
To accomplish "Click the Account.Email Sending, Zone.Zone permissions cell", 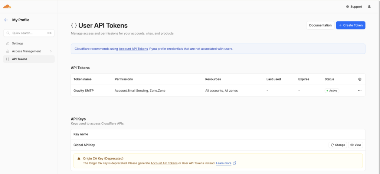I will click(x=140, y=90).
